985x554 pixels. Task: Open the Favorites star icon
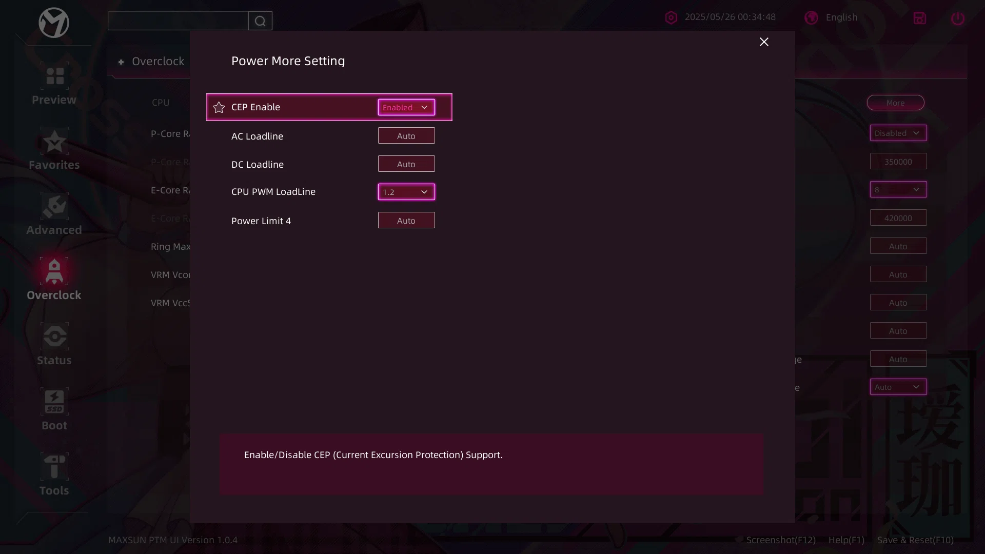tap(54, 141)
